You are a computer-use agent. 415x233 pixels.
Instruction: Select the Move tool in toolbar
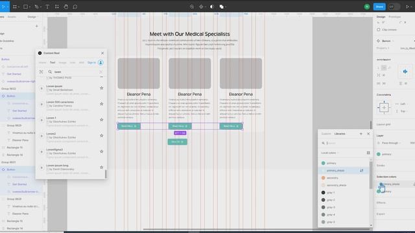[x=3, y=6]
